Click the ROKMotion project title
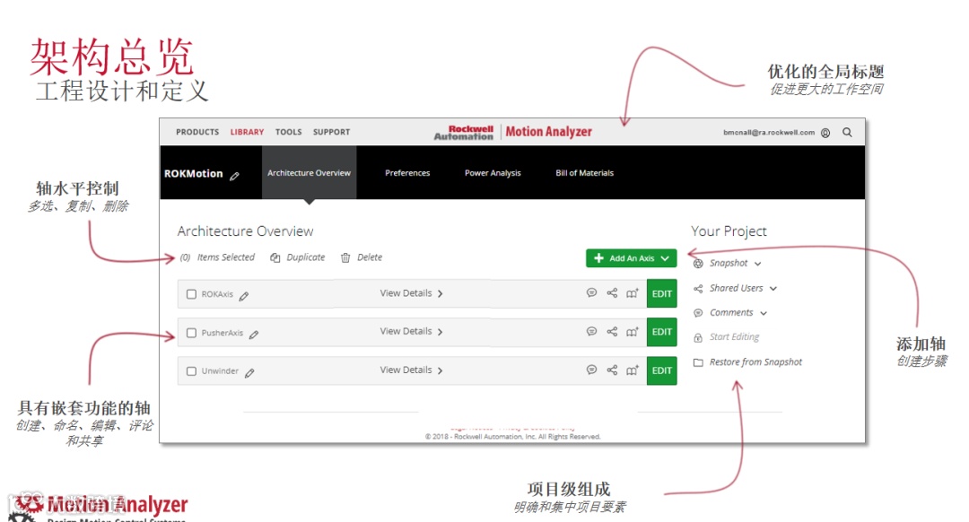The width and height of the screenshot is (969, 522). 194,174
